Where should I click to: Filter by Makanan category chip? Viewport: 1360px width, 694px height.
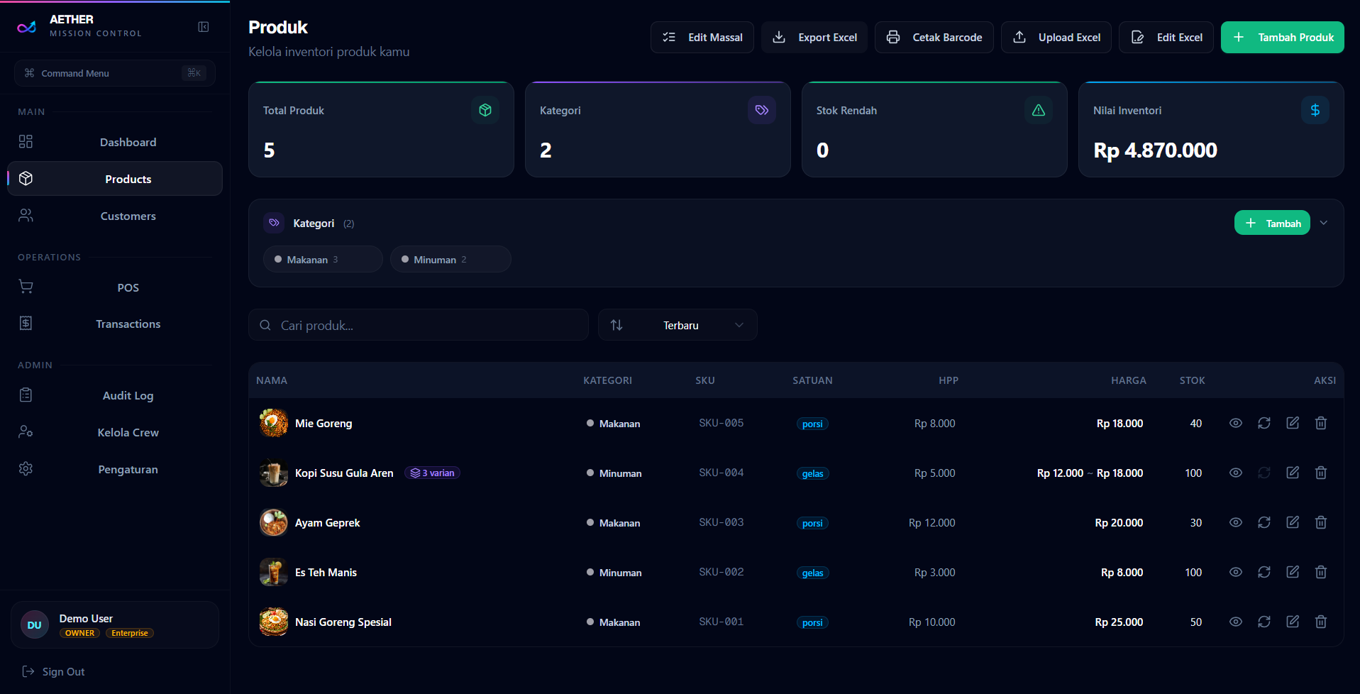(x=323, y=259)
